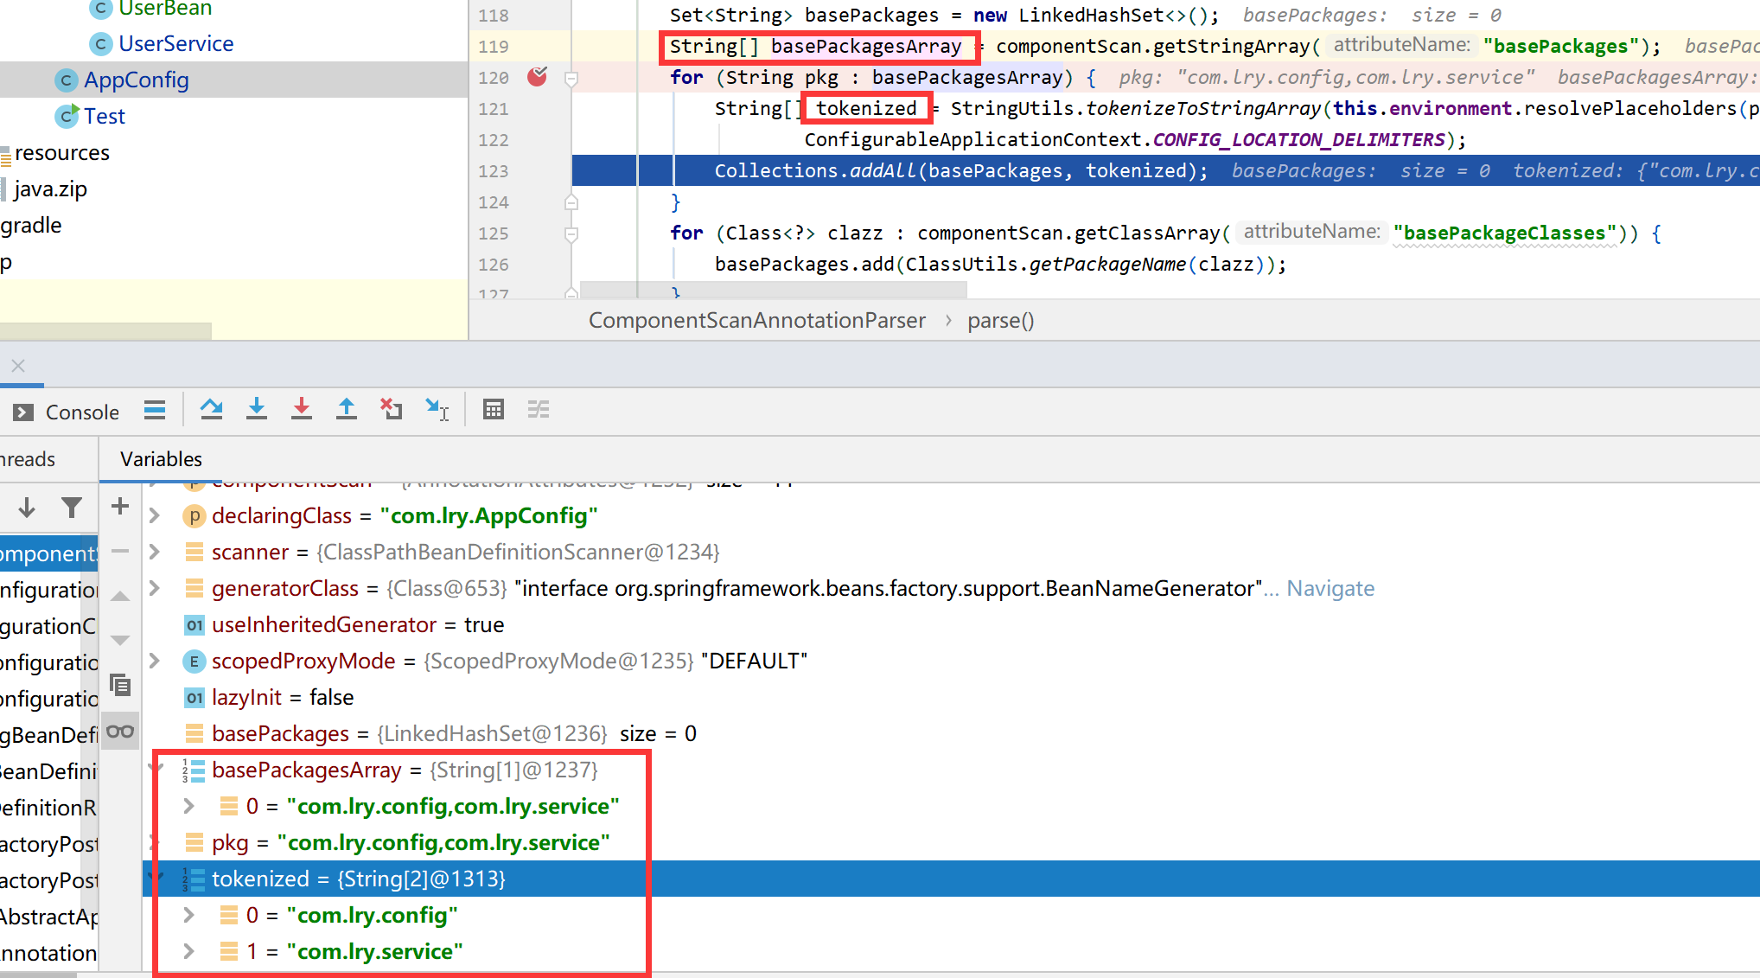Toggle the breakpoint on line 120

[538, 77]
